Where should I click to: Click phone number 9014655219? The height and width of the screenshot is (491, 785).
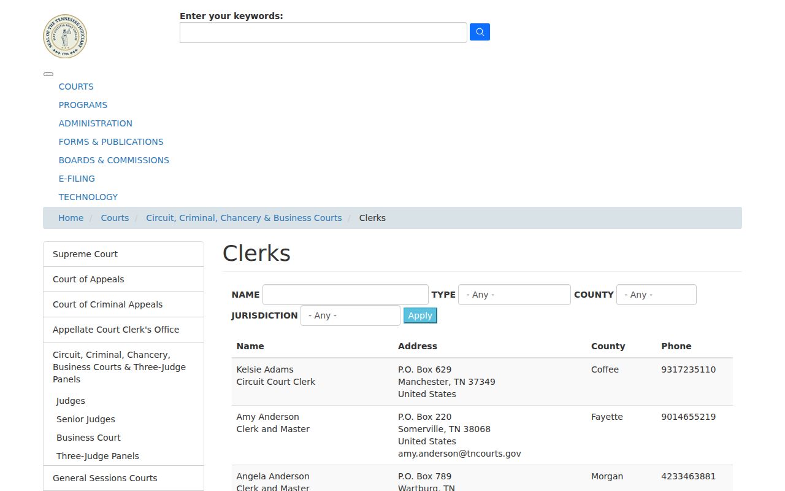[x=688, y=417]
